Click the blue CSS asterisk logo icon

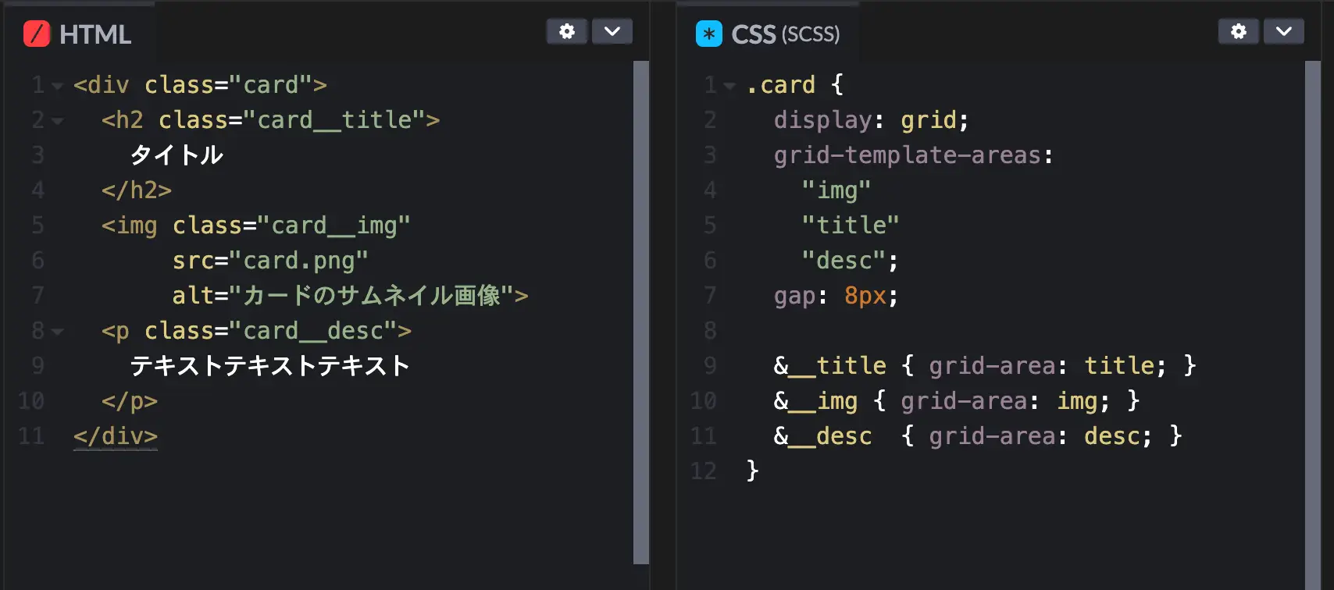click(x=708, y=34)
